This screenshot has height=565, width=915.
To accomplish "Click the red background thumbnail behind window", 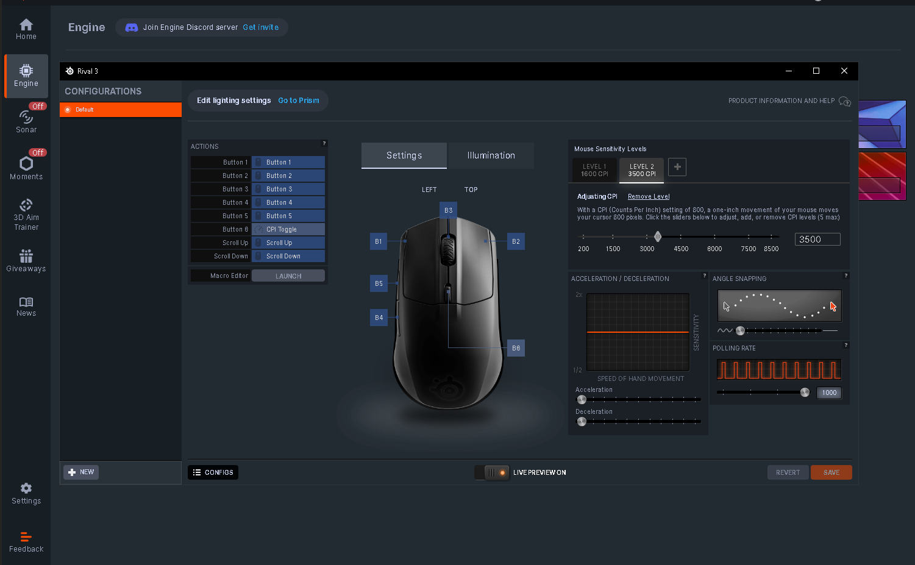I will click(x=882, y=176).
